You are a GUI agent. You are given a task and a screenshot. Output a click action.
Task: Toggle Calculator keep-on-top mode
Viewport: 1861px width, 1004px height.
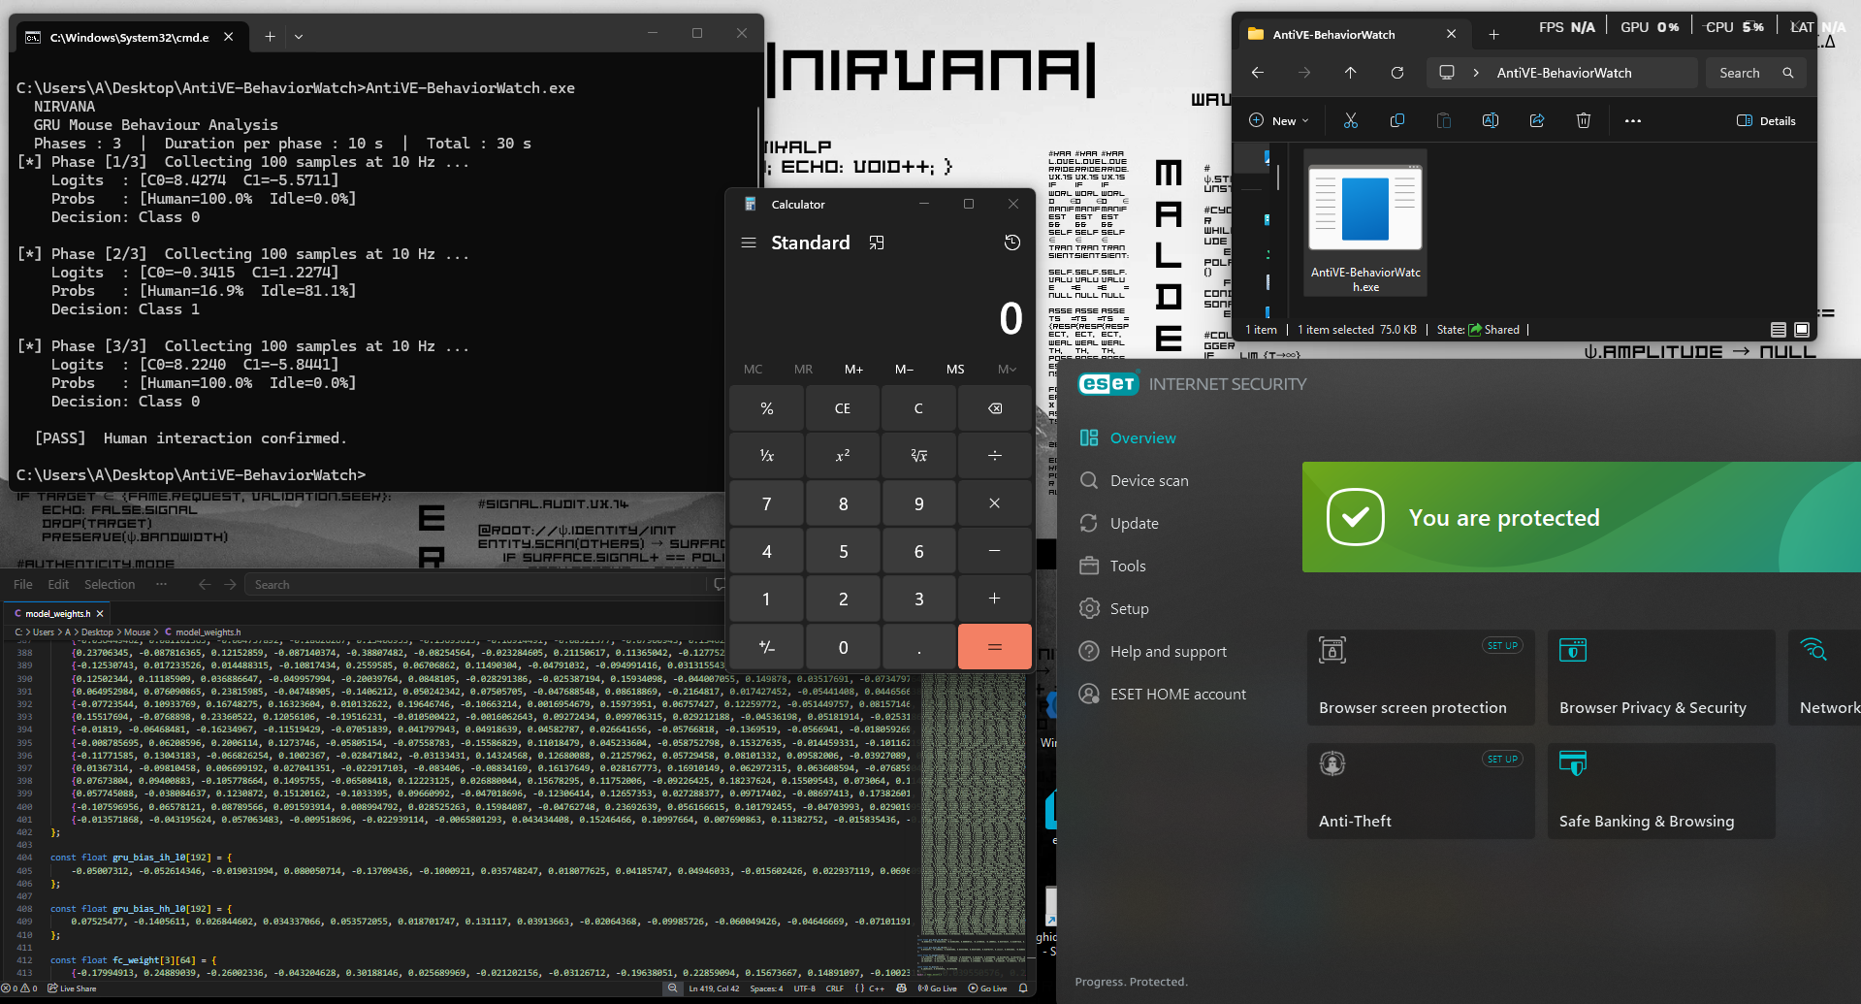click(x=877, y=243)
